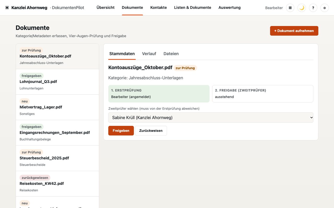This screenshot has width=334, height=208.
Task: Click the Lohnunterlagen category label
Action: tap(32, 88)
